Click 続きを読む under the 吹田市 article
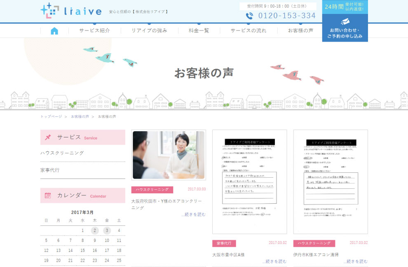Screen dimensions: 408x267 pos(194,214)
